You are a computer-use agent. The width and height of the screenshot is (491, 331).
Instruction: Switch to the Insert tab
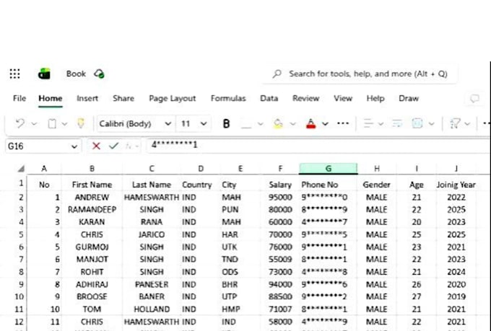[x=87, y=98]
